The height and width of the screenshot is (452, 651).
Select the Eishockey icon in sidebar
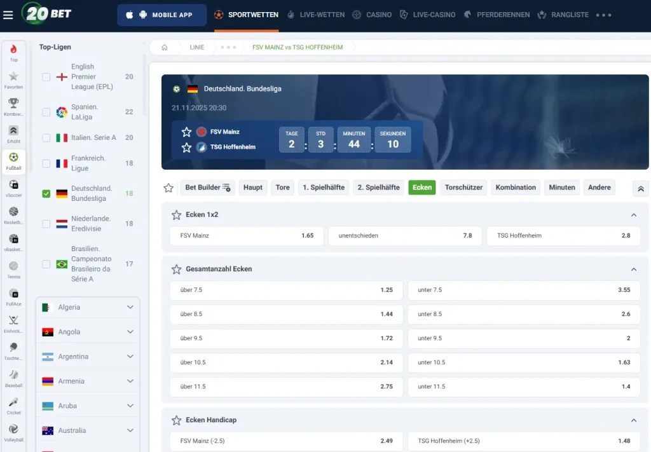[x=13, y=324]
